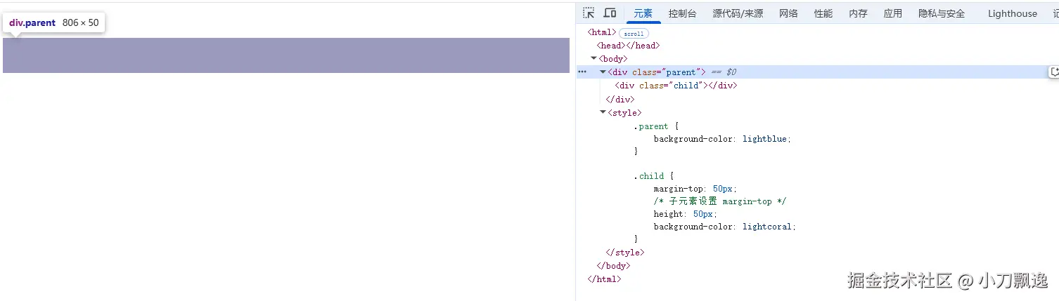Open the 网络 tab

788,13
